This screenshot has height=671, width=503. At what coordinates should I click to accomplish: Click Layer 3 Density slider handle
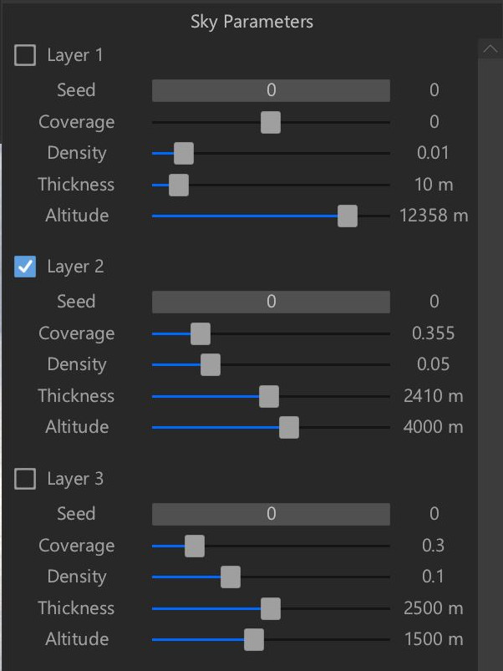coord(231,577)
